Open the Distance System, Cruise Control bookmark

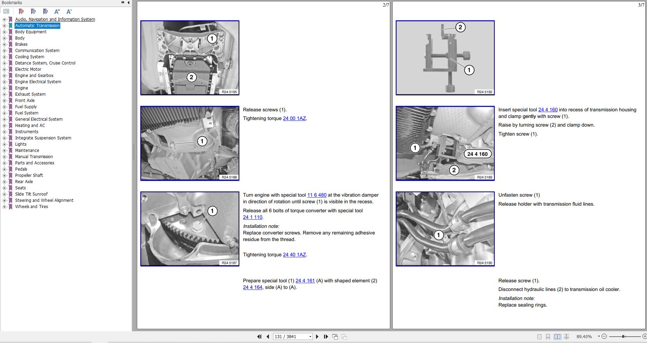[x=45, y=63]
